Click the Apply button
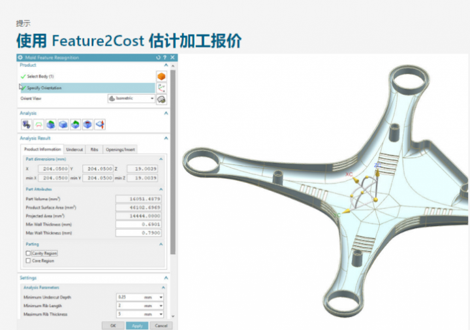Viewport: 470px width, 330px height. [x=137, y=325]
